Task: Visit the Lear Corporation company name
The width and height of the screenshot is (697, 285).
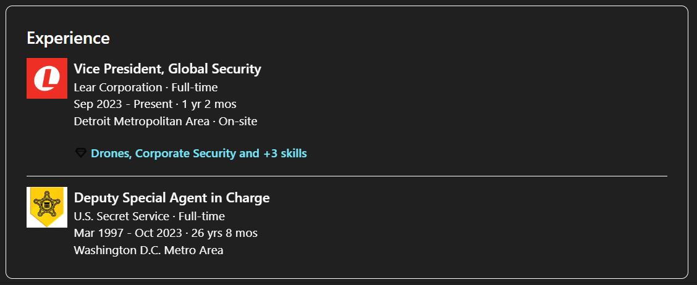Action: coord(118,88)
